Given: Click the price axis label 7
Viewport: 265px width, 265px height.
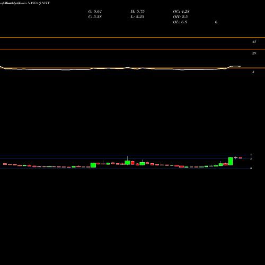Looking at the screenshot, I should pos(251,155).
